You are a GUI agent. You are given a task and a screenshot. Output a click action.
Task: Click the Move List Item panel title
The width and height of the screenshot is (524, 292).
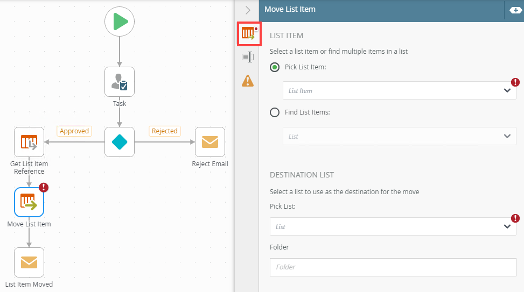point(290,9)
